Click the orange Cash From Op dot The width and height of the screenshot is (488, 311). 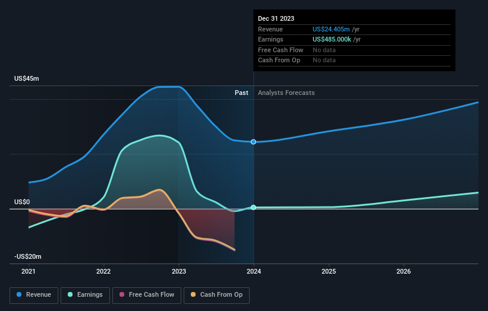[193, 294]
